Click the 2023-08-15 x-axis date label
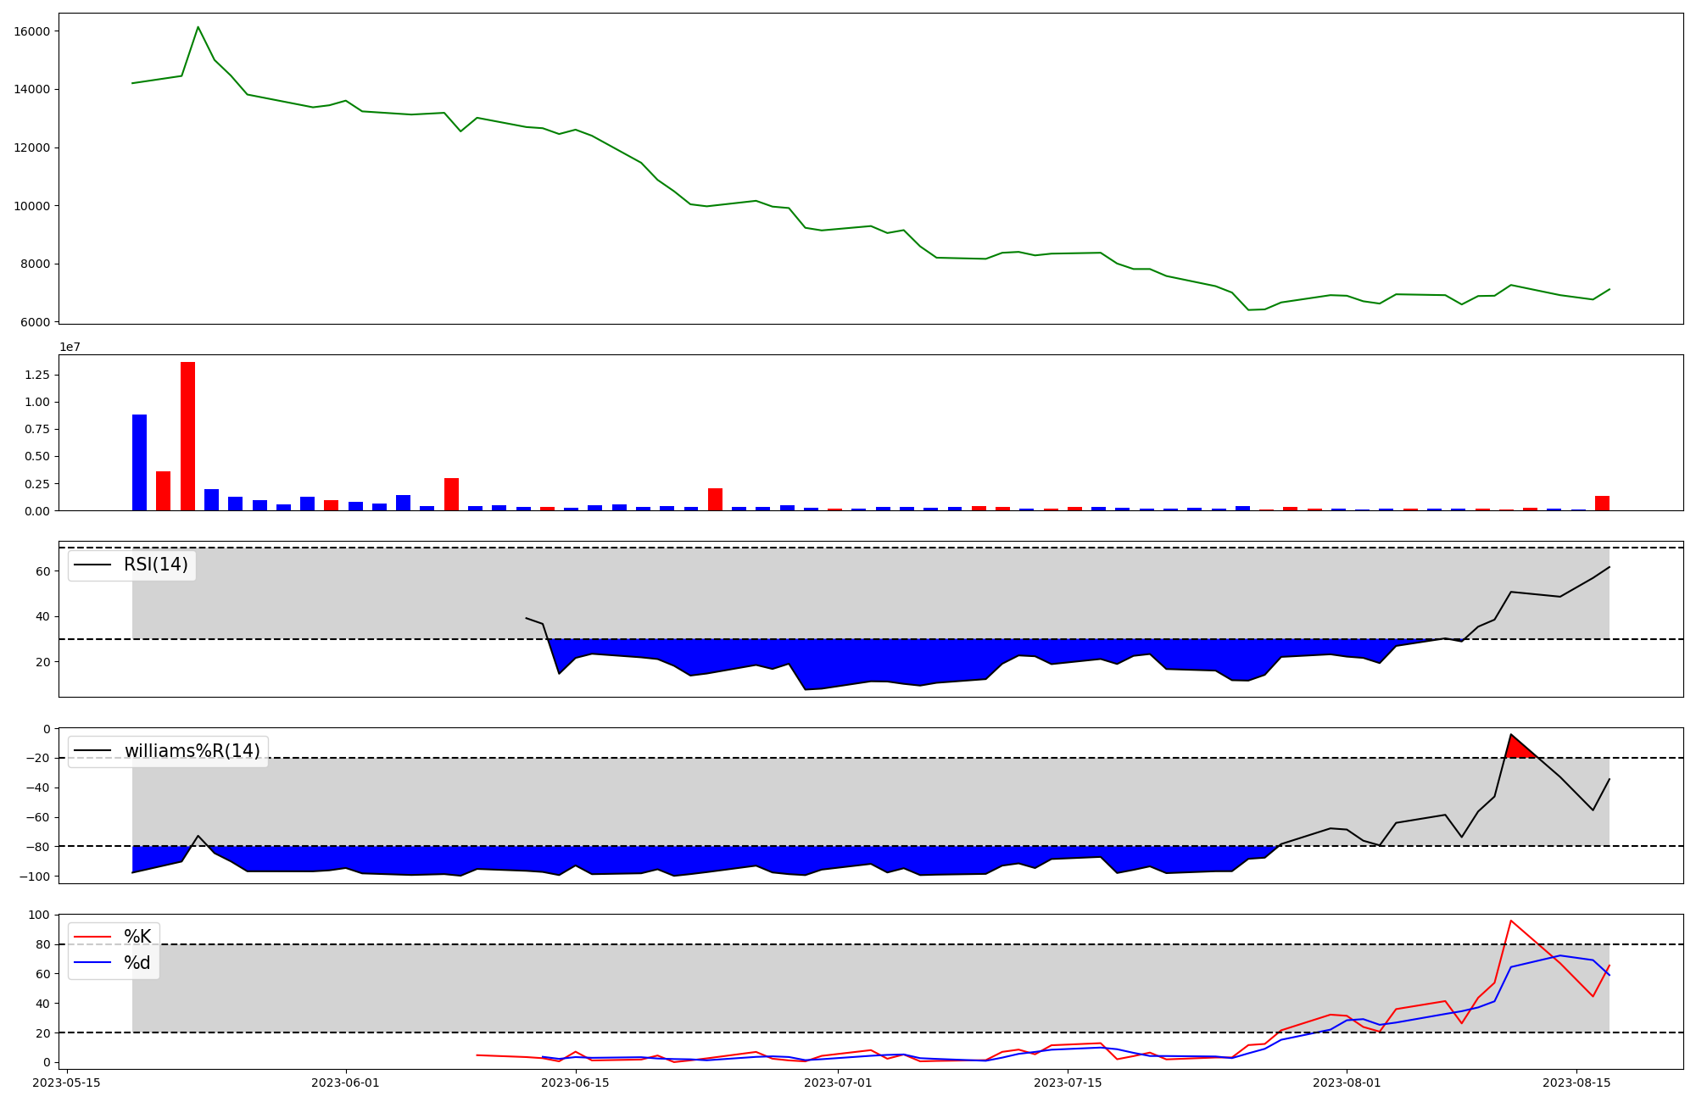The height and width of the screenshot is (1102, 1696). 1576,1083
